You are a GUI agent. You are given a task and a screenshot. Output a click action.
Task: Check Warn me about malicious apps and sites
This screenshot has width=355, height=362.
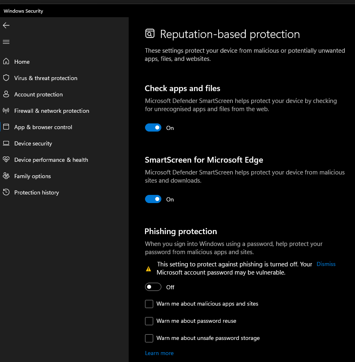click(x=149, y=304)
